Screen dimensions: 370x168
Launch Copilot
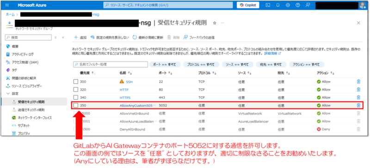click(x=248, y=5)
